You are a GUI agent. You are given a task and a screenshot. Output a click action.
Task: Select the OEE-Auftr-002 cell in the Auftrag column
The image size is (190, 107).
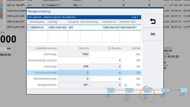[58, 27]
